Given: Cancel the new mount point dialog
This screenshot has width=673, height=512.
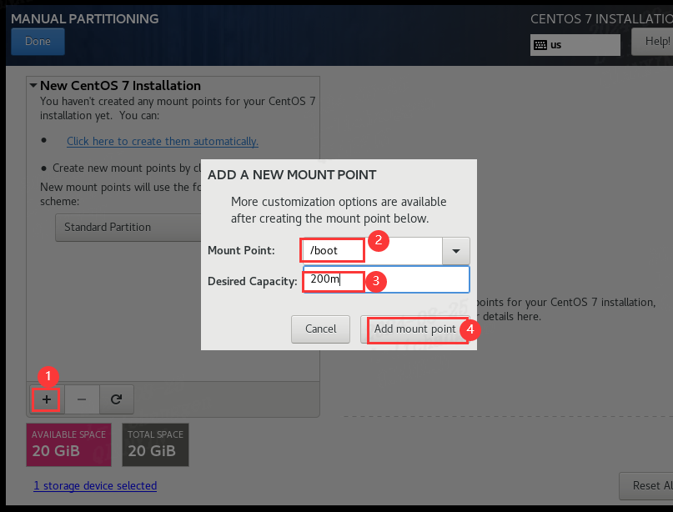Looking at the screenshot, I should tap(320, 329).
